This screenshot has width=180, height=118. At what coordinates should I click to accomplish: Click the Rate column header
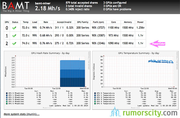[46, 22]
